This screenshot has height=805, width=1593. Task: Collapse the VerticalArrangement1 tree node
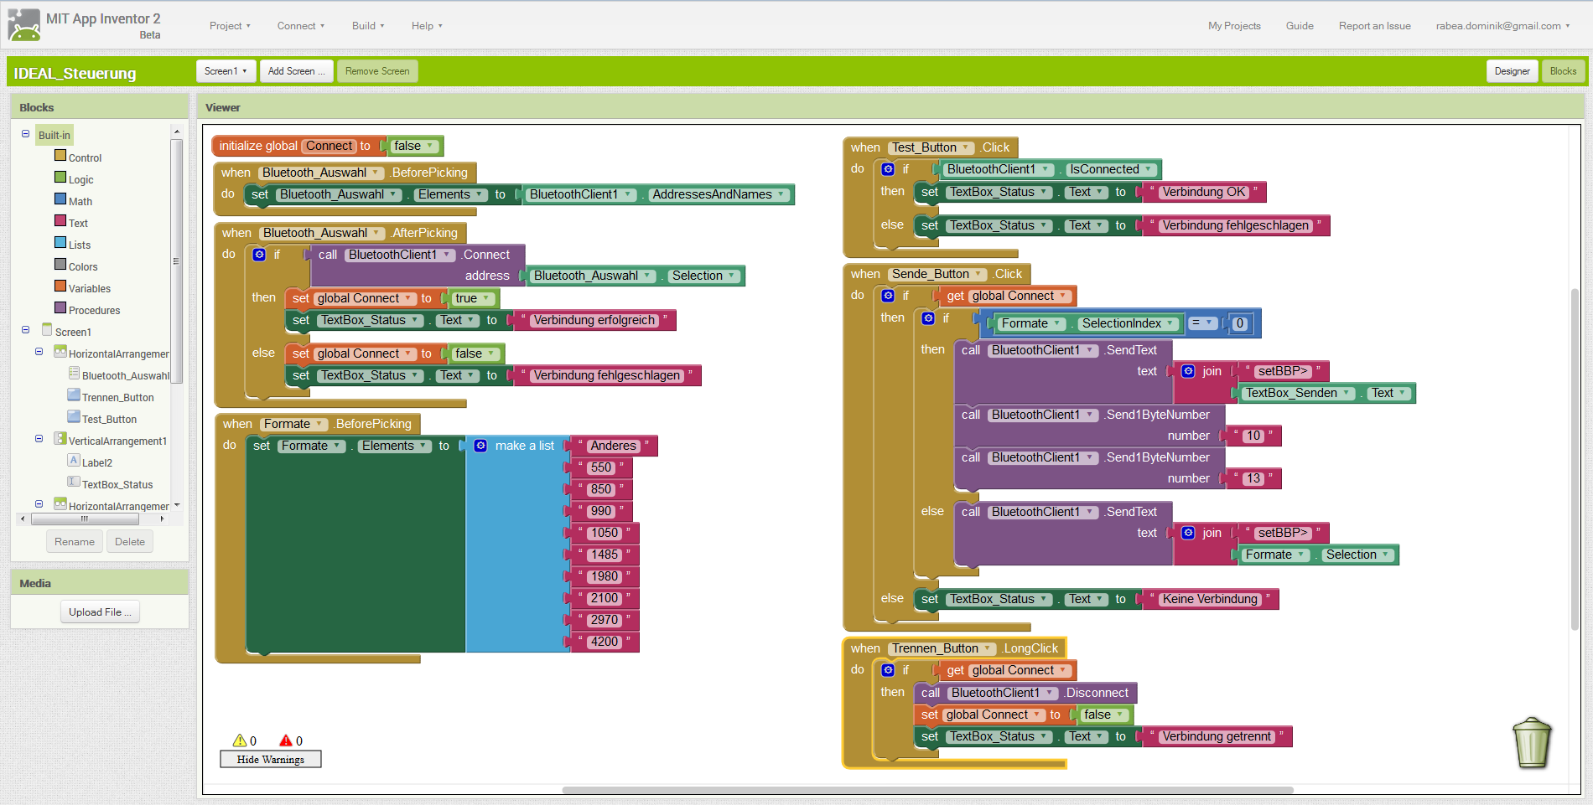(x=39, y=439)
